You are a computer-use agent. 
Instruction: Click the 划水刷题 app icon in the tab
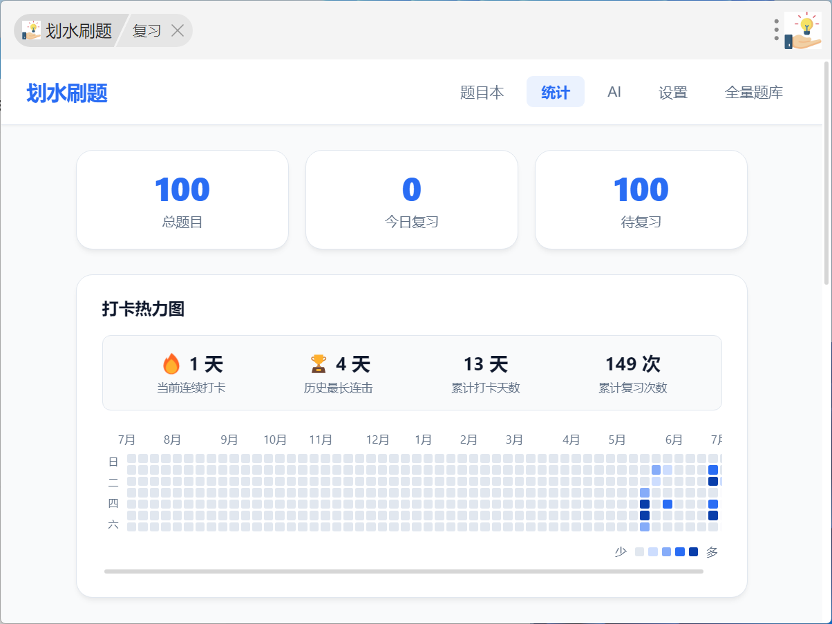(31, 30)
